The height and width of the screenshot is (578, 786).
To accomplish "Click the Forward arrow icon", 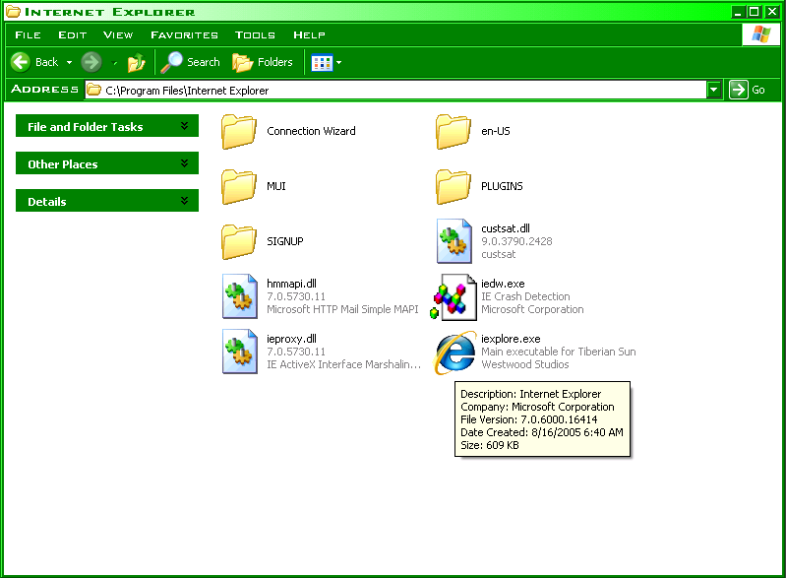I will [x=91, y=62].
